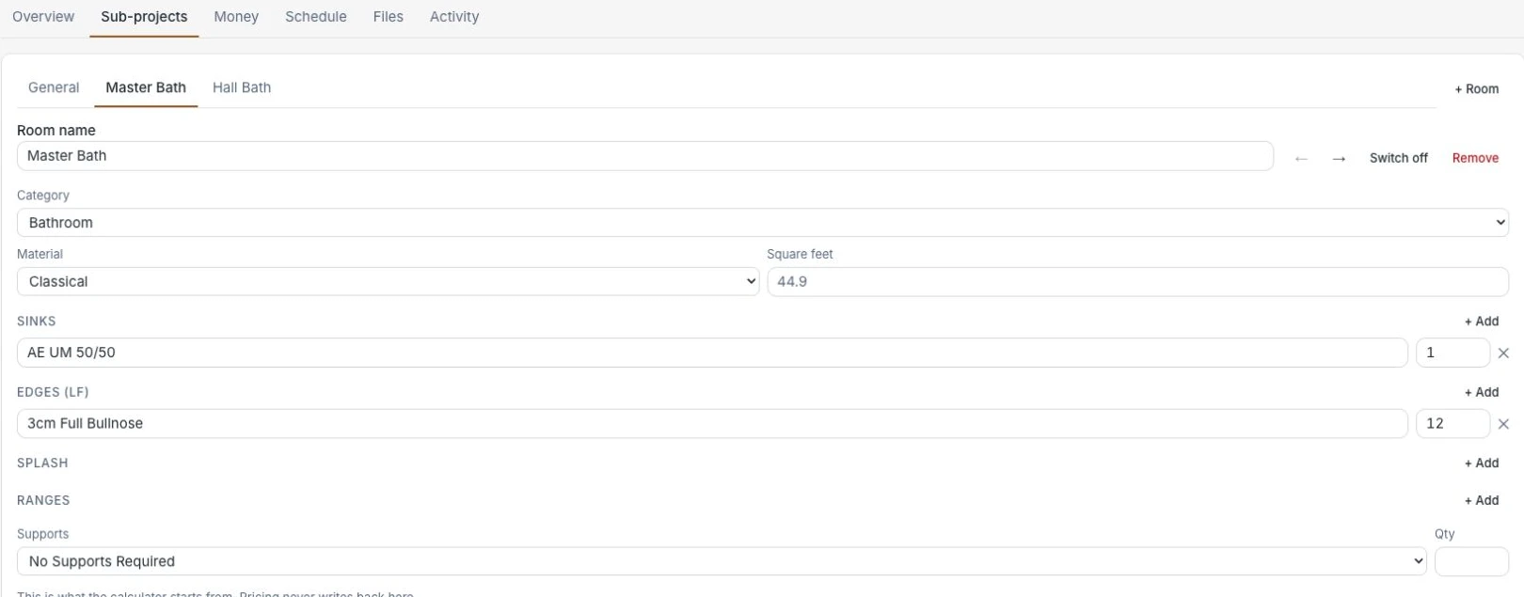Screen dimensions: 1524x597
Task: Add a new sink entry
Action: click(x=1482, y=322)
